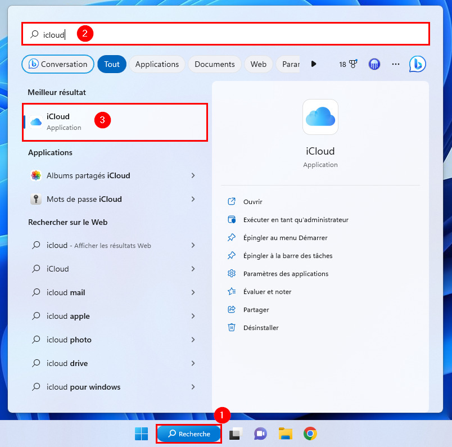452x447 pixels.
Task: Click the Mots de passe iCloud key icon
Action: pyautogui.click(x=36, y=199)
